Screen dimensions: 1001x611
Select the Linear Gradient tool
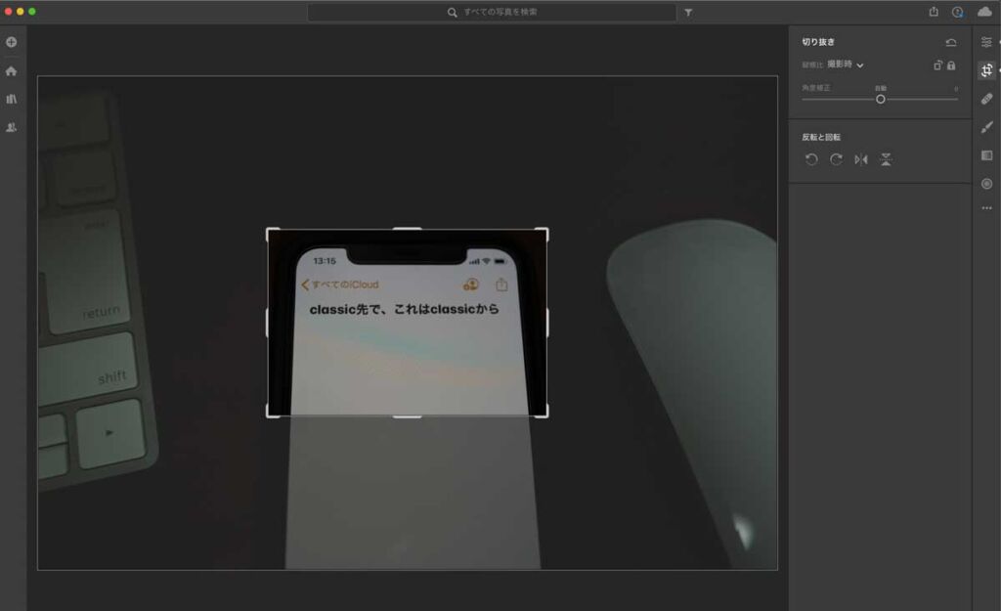[987, 155]
